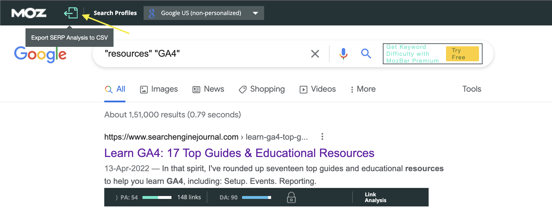Switch to the Videos tab
This screenshot has width=552, height=218.
(x=318, y=89)
